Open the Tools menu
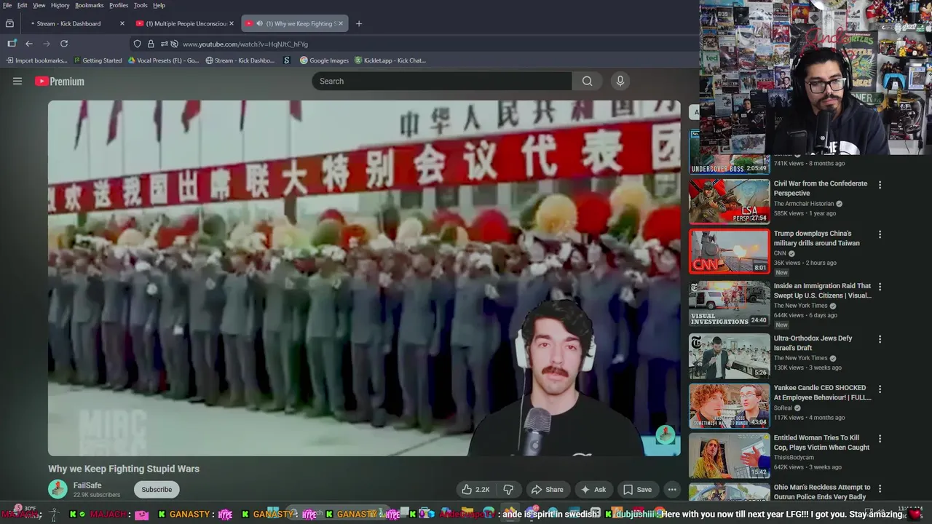 click(141, 5)
